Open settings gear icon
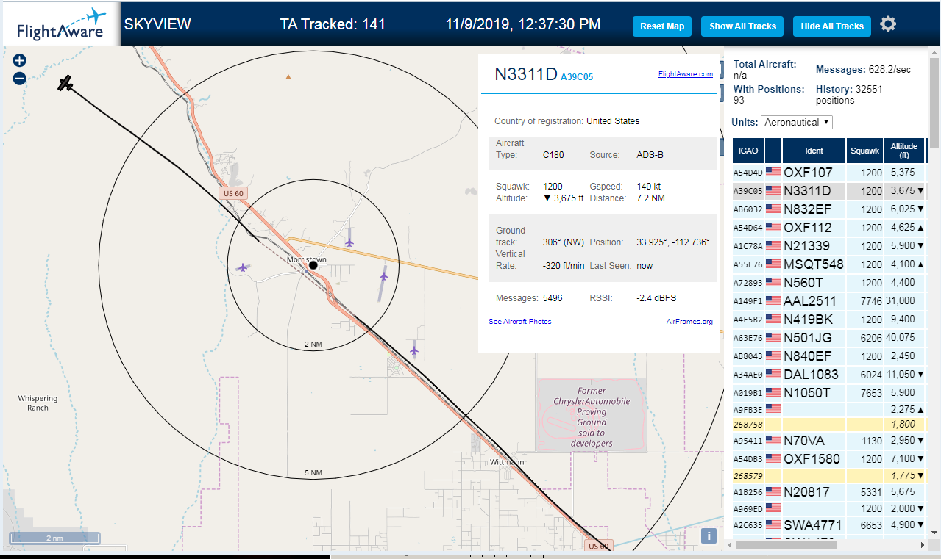 (x=888, y=24)
